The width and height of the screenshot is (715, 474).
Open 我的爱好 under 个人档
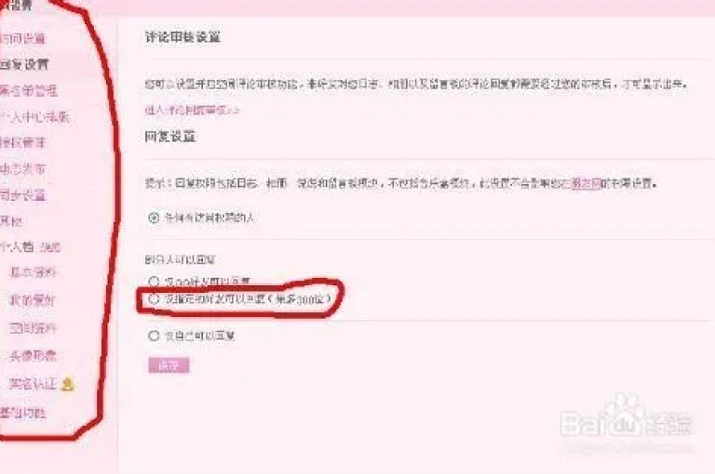(33, 300)
